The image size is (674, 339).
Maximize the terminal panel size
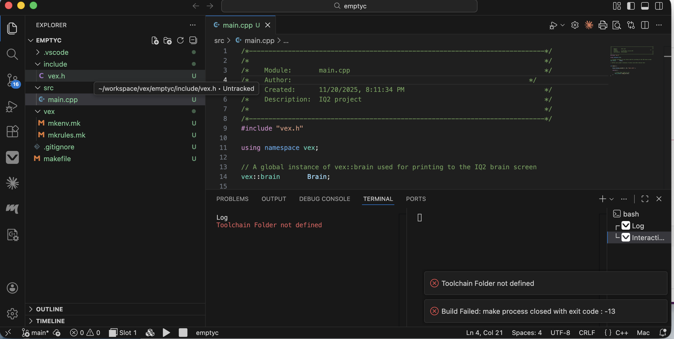click(x=645, y=199)
